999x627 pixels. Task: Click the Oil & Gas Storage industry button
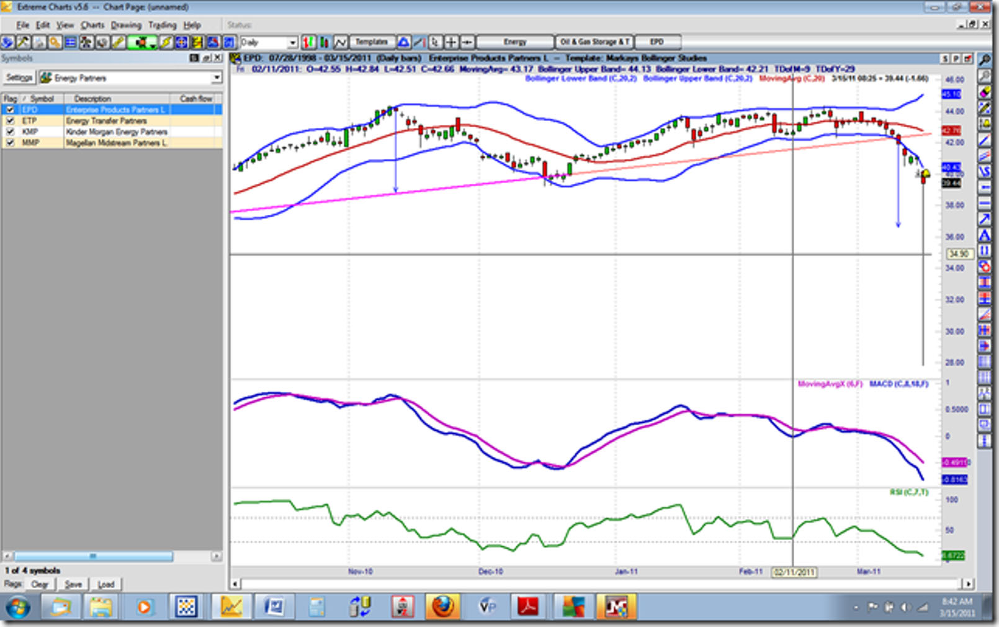click(x=594, y=42)
